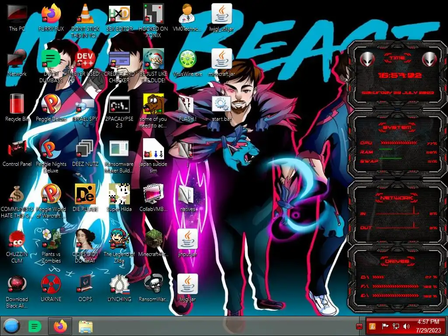Select the CollabVMB monitor icon

(x=154, y=198)
